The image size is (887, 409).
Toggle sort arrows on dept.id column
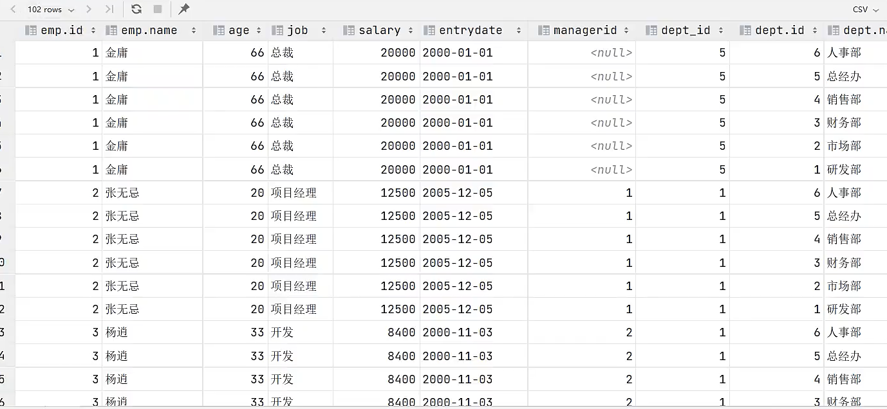pyautogui.click(x=815, y=30)
